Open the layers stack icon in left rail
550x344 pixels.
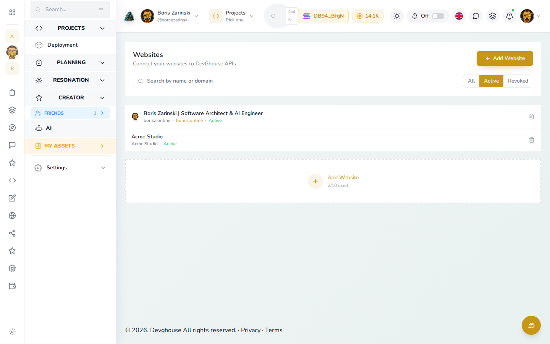tap(12, 110)
